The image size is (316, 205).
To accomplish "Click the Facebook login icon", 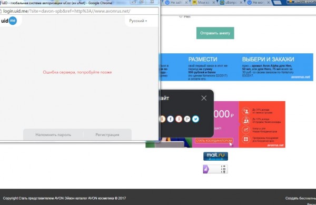I will pyautogui.click(x=171, y=119).
